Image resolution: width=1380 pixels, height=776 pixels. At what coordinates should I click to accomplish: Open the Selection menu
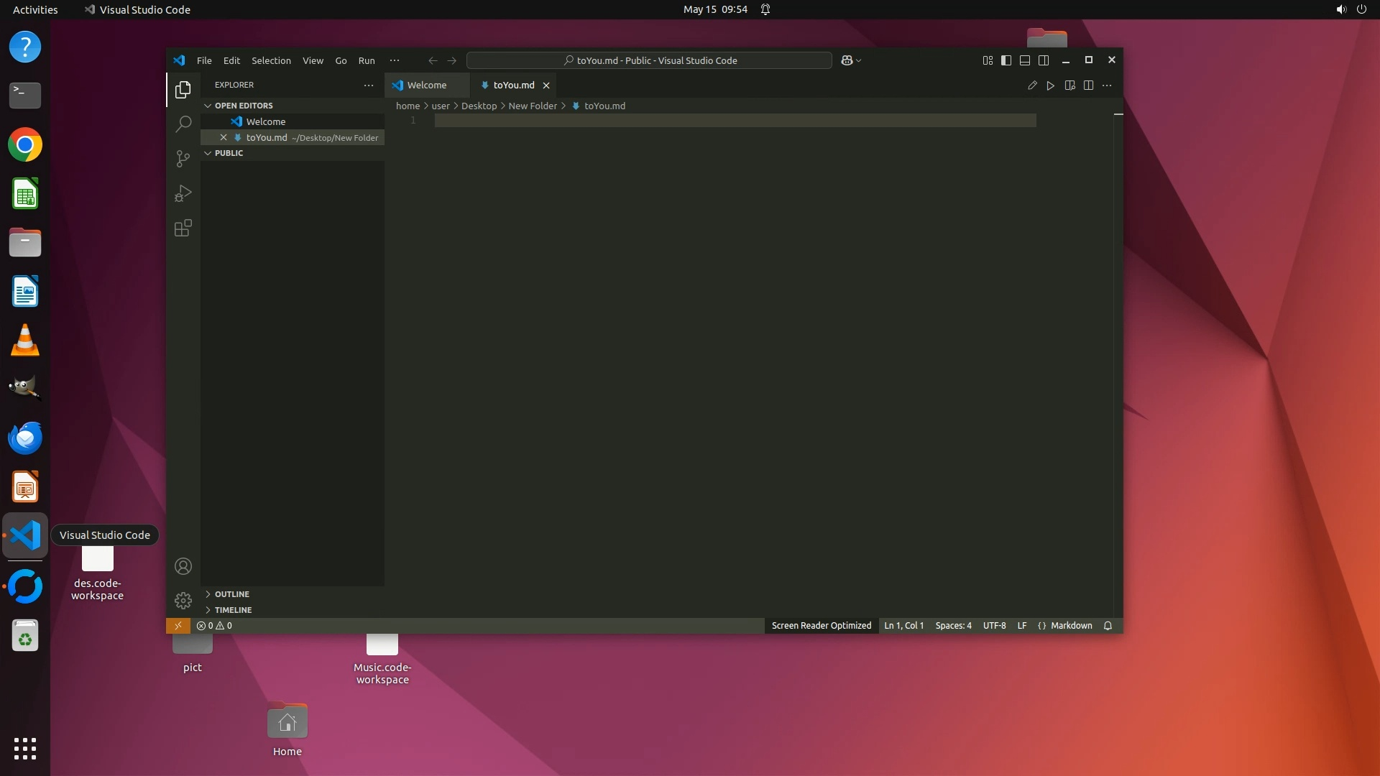pyautogui.click(x=271, y=60)
